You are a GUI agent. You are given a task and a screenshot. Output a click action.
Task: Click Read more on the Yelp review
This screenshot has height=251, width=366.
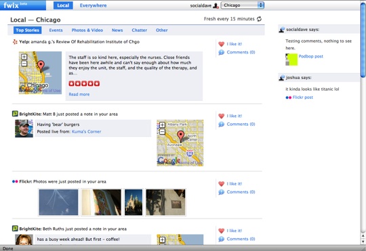point(79,95)
